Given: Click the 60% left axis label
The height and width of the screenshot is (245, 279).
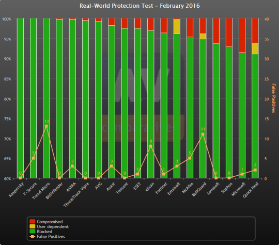Looking at the screenshot, I should pos(8,179).
